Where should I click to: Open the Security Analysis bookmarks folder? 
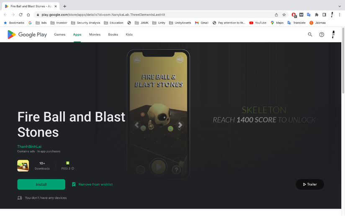coord(85,23)
